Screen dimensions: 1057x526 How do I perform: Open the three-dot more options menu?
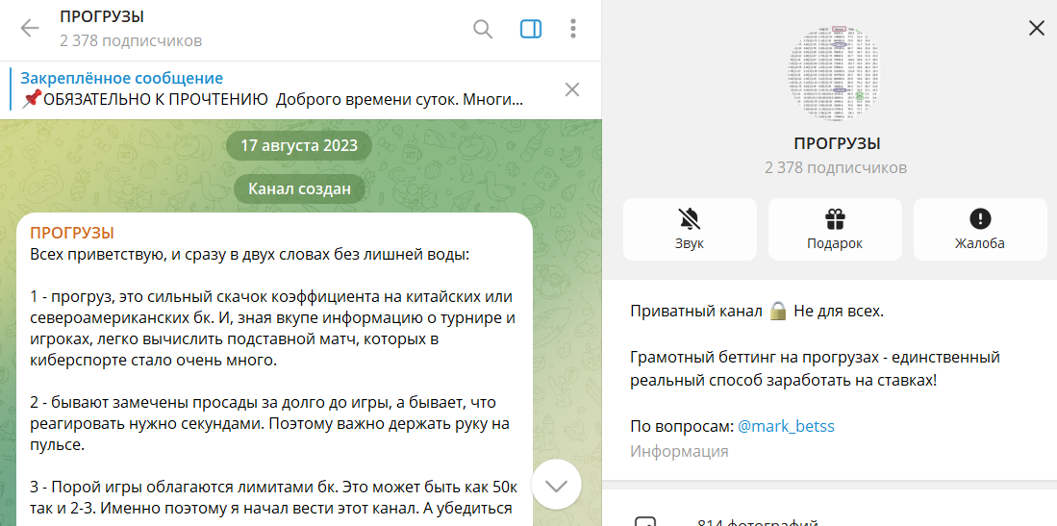573,29
